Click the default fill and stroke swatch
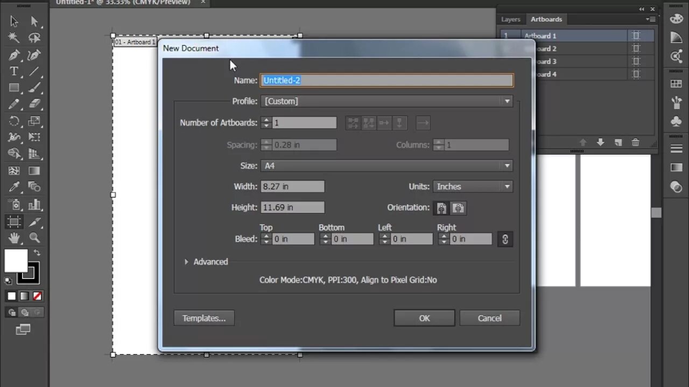Screen dimensions: 689x387 tap(8, 281)
